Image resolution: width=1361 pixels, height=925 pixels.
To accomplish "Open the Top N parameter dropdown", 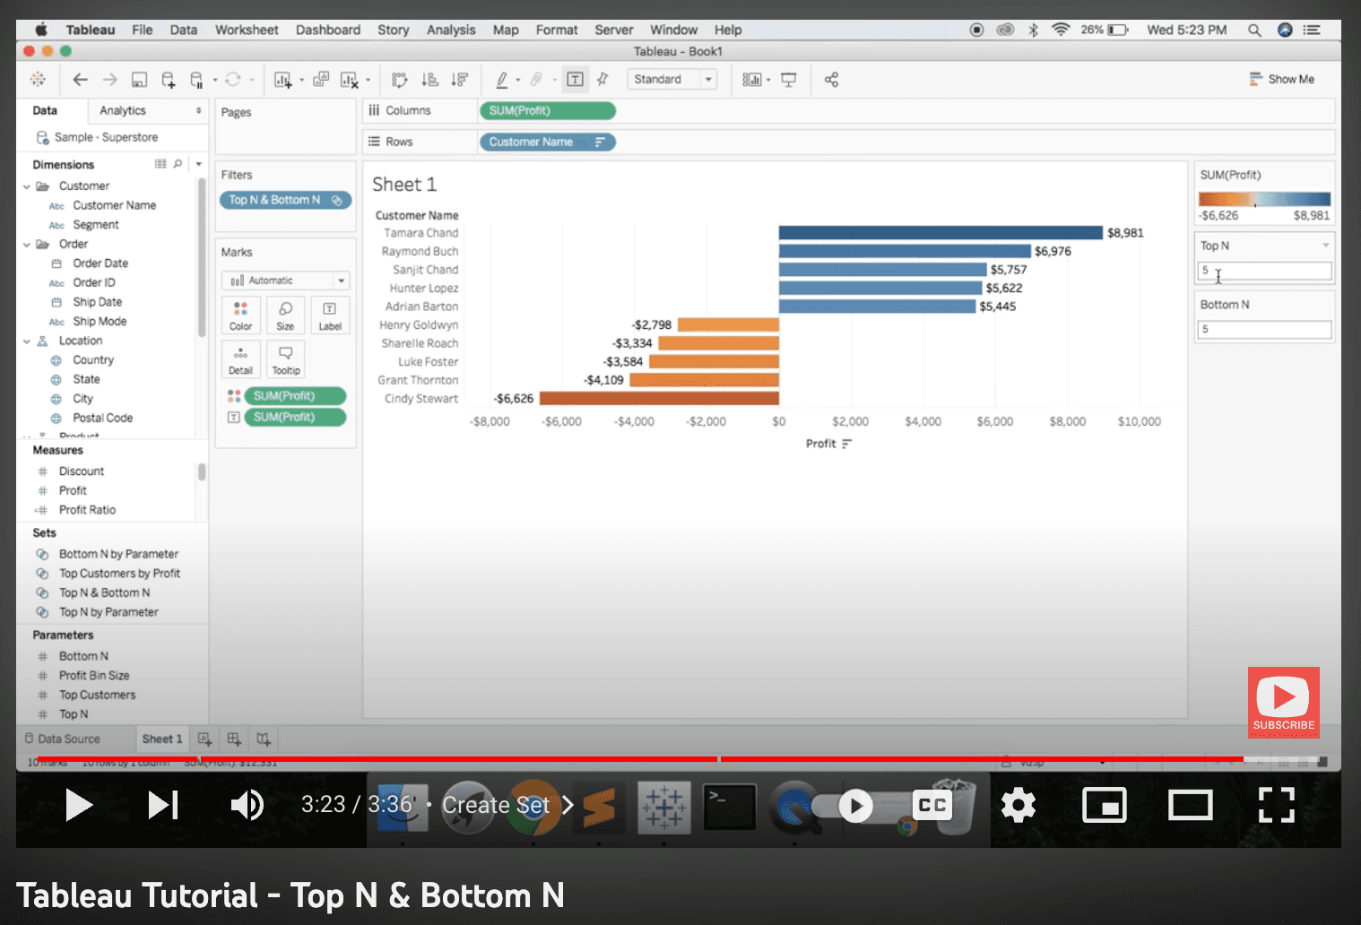I will 1325,245.
